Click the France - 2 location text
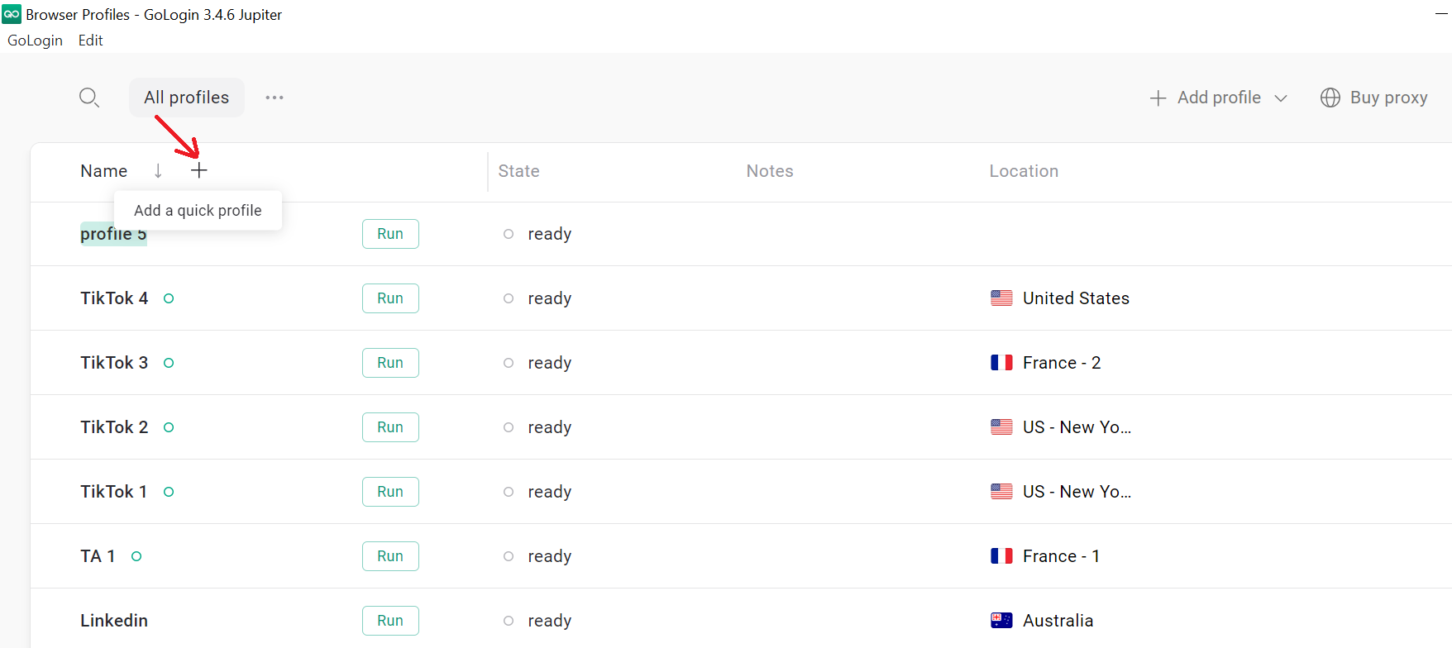 click(x=1062, y=363)
